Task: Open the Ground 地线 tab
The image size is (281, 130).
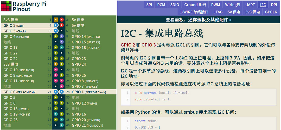Action: pos(195,5)
